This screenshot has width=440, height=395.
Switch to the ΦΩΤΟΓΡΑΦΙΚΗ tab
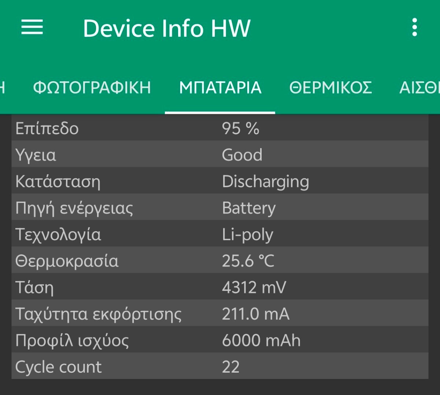pyautogui.click(x=92, y=88)
